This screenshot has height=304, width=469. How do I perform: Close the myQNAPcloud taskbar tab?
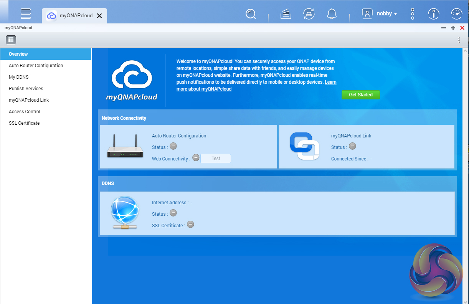(x=99, y=16)
